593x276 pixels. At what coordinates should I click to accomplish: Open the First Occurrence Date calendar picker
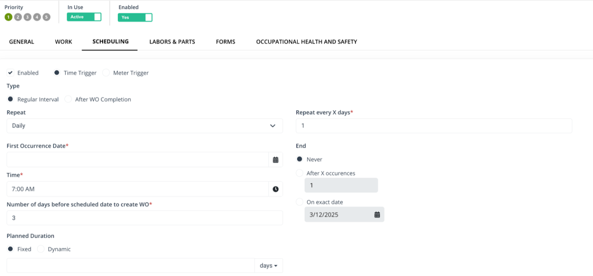pos(276,159)
